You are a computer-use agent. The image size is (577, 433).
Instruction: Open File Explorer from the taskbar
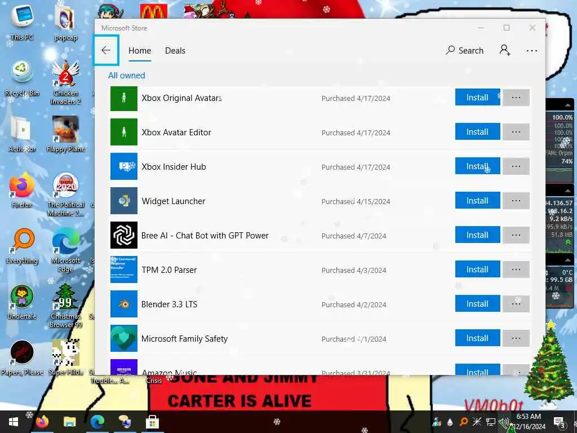(x=69, y=422)
